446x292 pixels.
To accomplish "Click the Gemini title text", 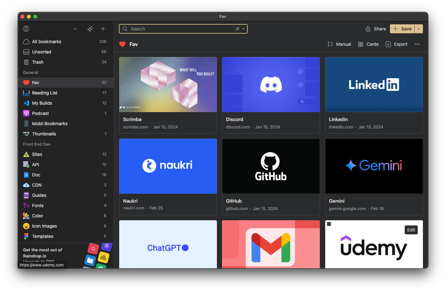I will (x=336, y=201).
